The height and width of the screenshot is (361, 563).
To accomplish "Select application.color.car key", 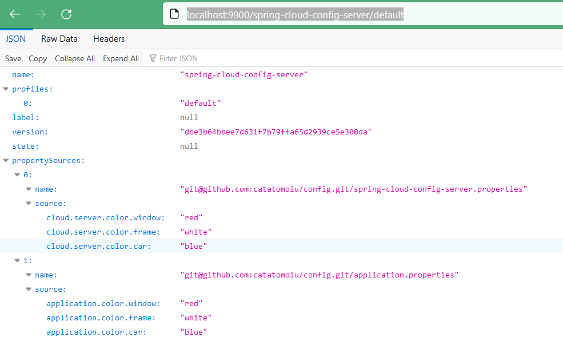I will [96, 332].
